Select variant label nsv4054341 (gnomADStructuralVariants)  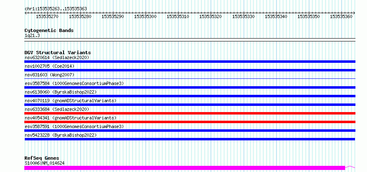click(71, 118)
